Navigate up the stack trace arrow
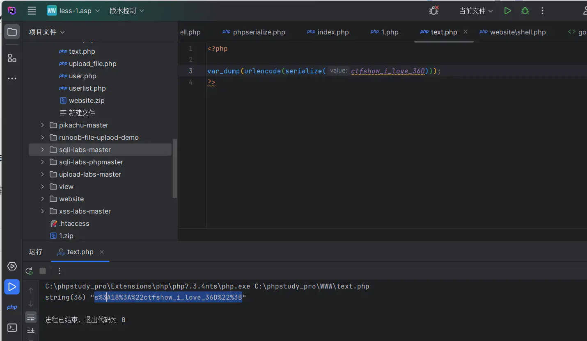This screenshot has width=587, height=341. pos(31,290)
